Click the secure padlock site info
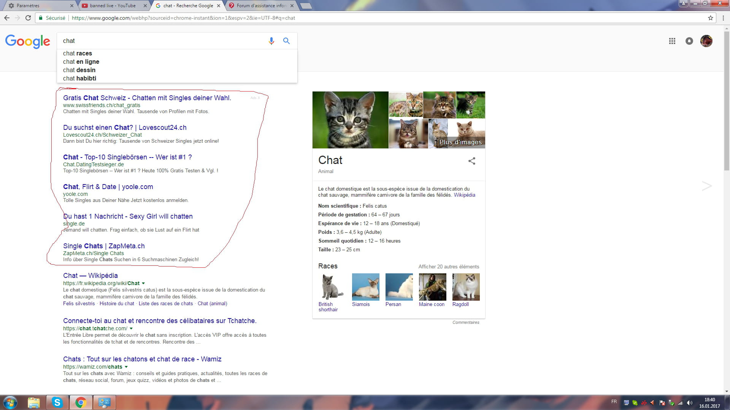Viewport: 730px width, 410px height. (x=41, y=18)
